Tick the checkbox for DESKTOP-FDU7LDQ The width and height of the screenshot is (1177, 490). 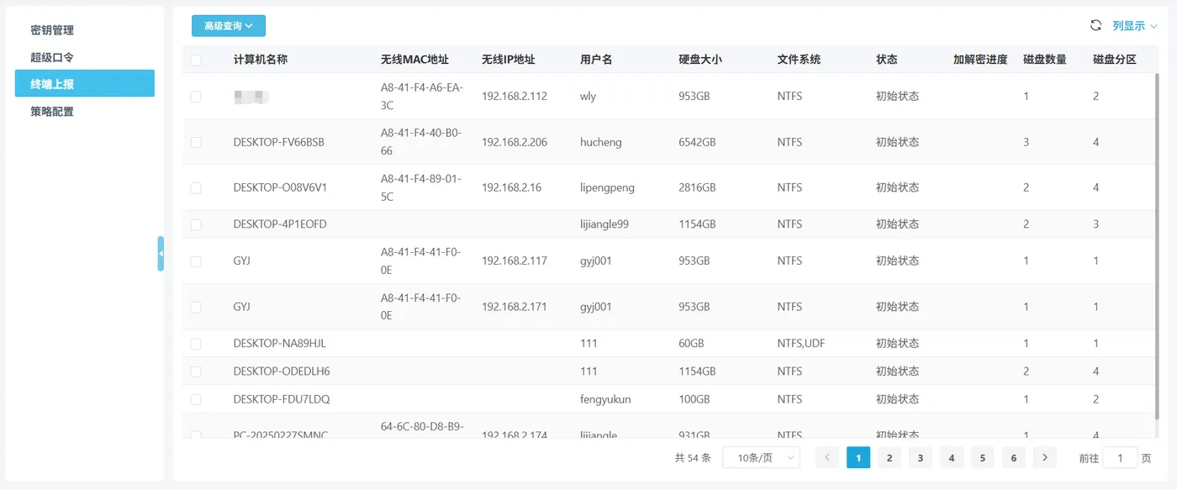click(195, 398)
